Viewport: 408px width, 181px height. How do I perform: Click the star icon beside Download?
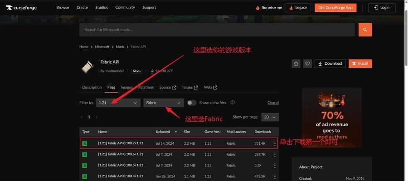pyautogui.click(x=296, y=64)
